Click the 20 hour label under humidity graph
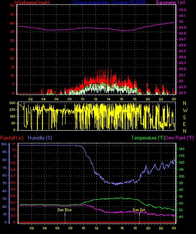The image size is (196, 234). 148,228
